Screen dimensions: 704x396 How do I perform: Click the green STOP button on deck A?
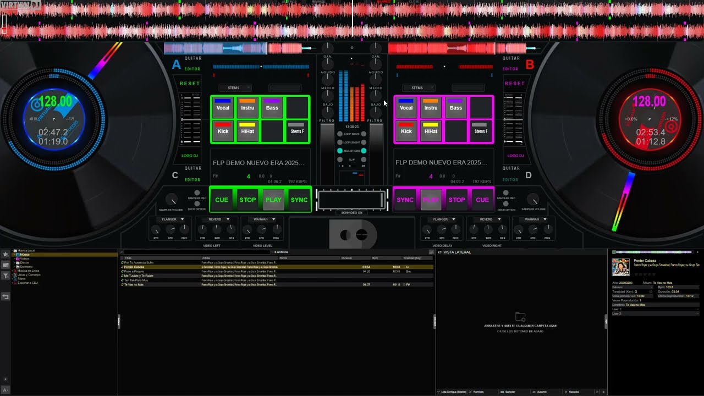pyautogui.click(x=248, y=200)
